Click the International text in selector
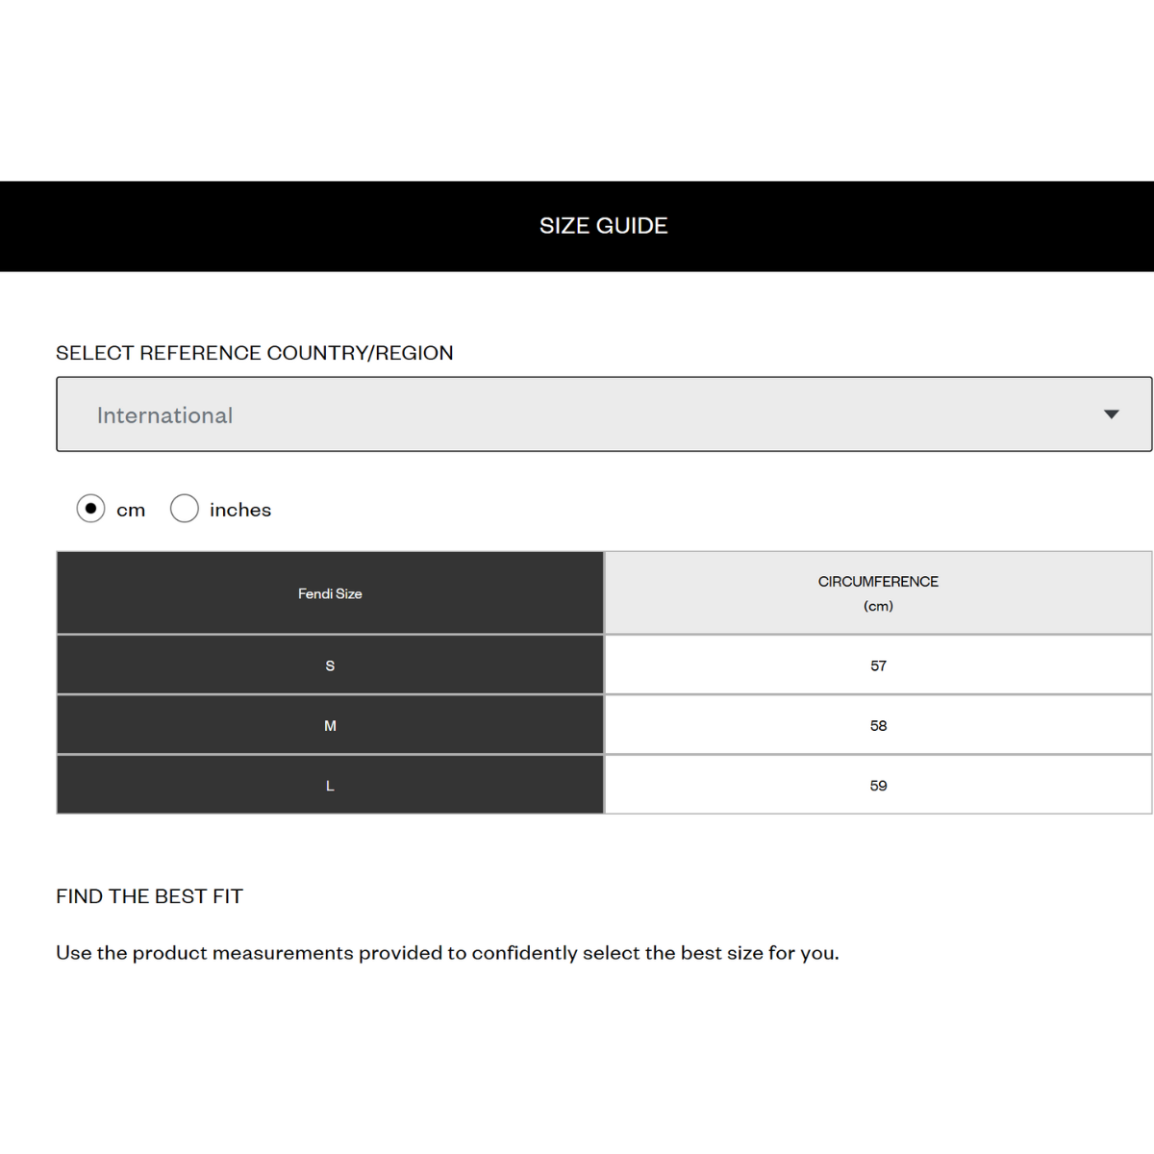 tap(164, 415)
